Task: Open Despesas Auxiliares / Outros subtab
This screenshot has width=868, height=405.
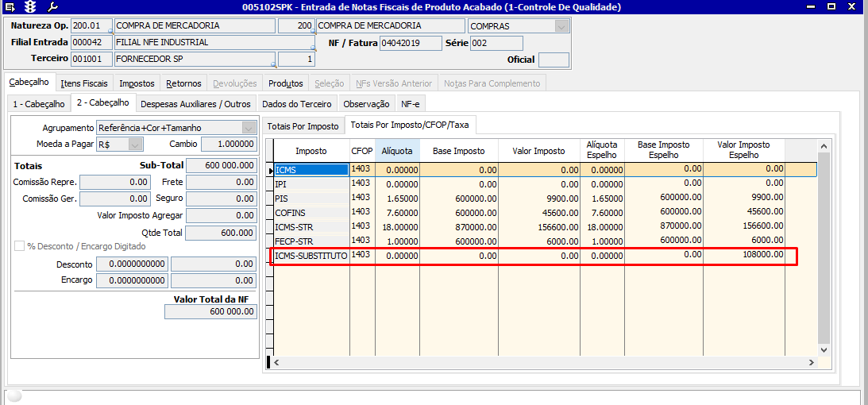Action: point(195,103)
